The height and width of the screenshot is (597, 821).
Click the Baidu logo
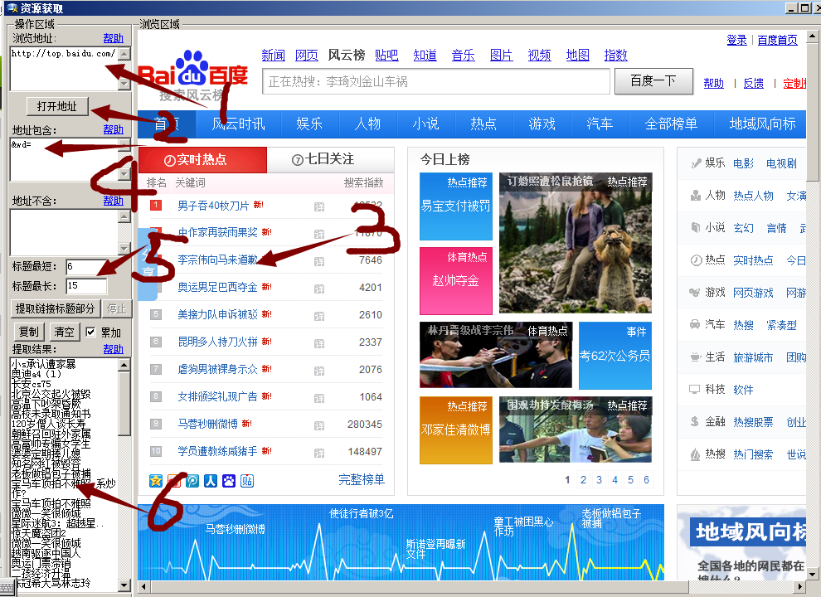(x=192, y=75)
